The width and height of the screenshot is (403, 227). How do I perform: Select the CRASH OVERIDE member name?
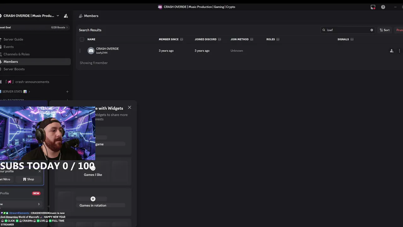pyautogui.click(x=107, y=49)
